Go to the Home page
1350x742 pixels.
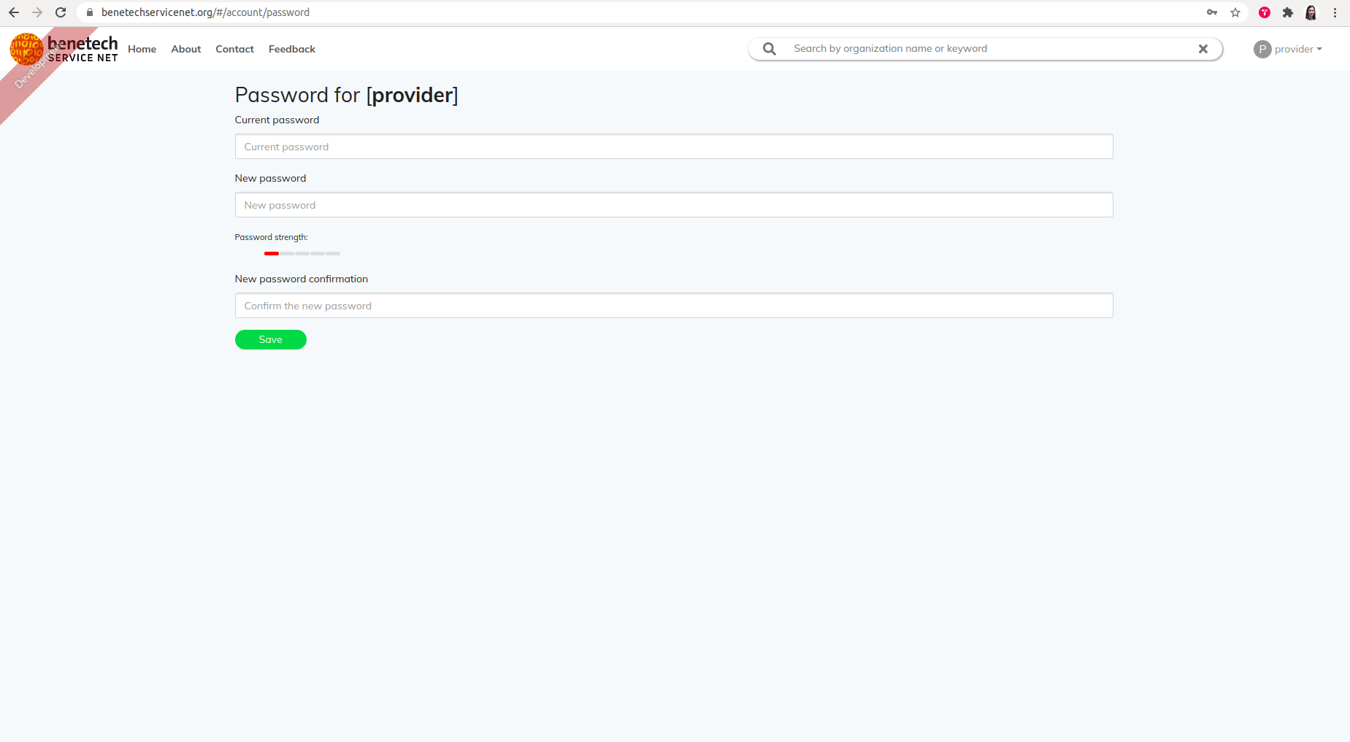pyautogui.click(x=142, y=49)
